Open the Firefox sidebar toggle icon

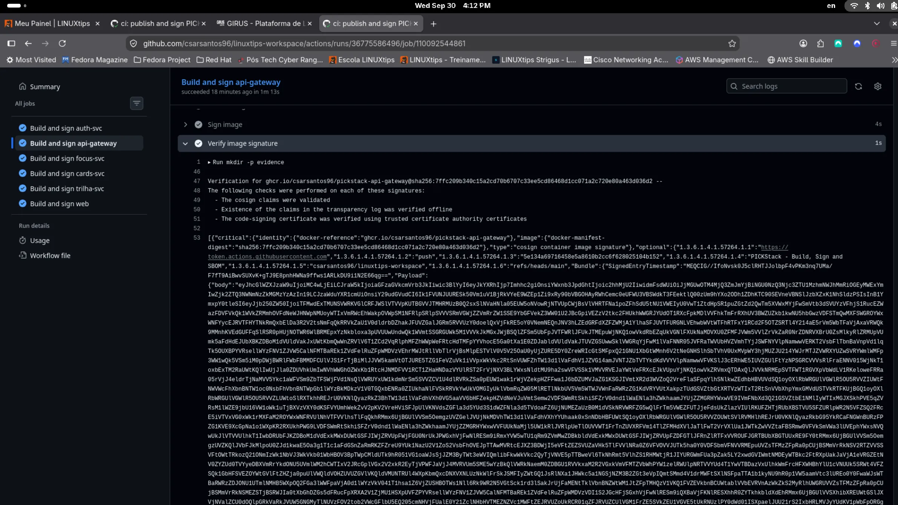(x=11, y=43)
